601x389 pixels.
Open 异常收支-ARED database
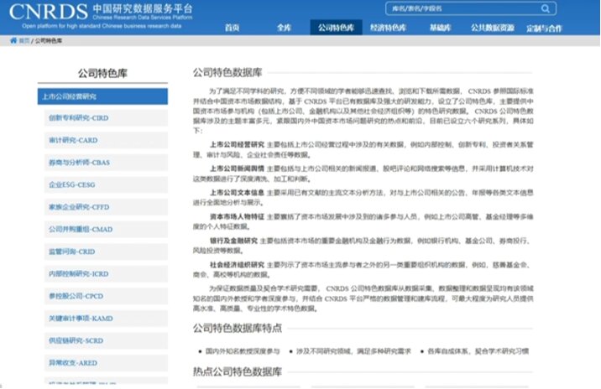pyautogui.click(x=106, y=362)
